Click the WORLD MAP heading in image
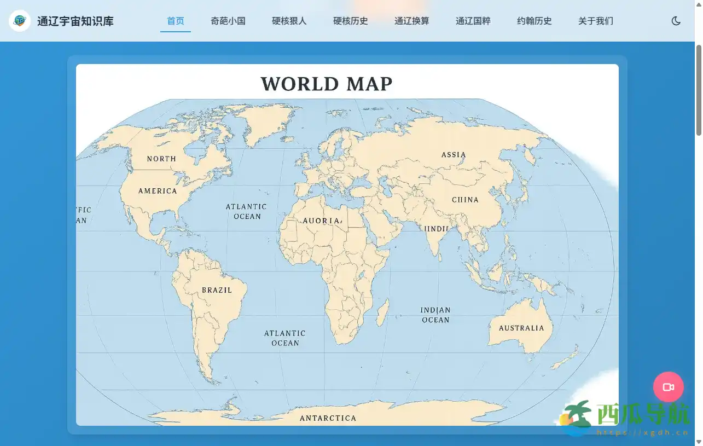Image resolution: width=703 pixels, height=446 pixels. coord(327,84)
